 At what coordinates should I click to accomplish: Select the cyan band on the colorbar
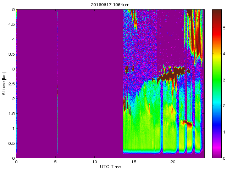pos(216,106)
